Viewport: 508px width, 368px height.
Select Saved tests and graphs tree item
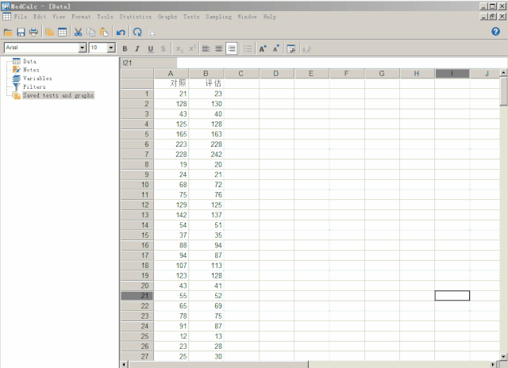click(58, 95)
